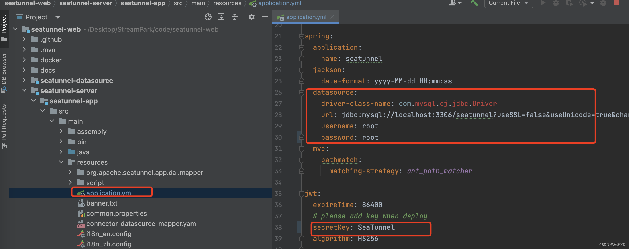Expand the org.apache.seatunnel.app.dal.mapper folder
The image size is (629, 249).
[x=70, y=172]
